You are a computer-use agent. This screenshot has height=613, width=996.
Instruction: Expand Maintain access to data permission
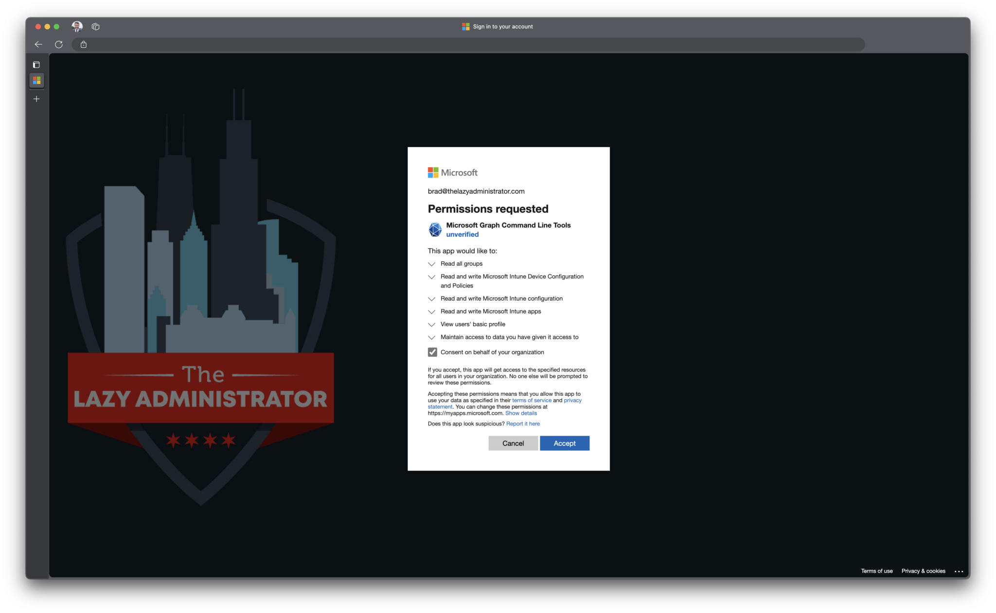click(x=431, y=337)
